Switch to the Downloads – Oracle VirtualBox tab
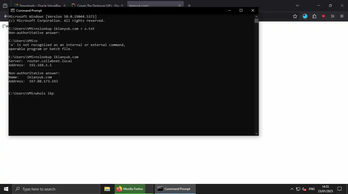 tap(40, 6)
